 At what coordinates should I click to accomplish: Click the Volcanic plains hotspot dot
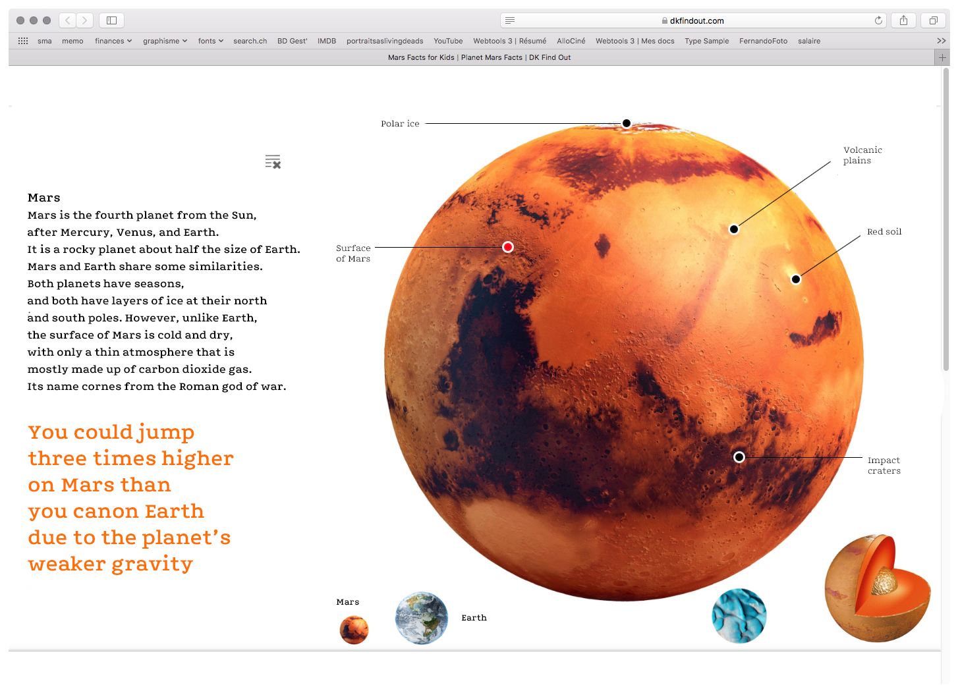734,229
